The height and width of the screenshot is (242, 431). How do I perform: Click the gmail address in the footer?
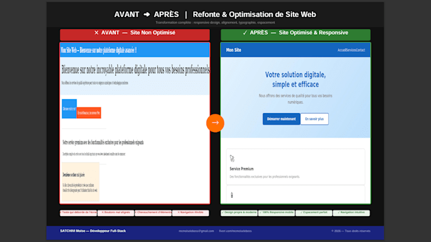pos(196,231)
